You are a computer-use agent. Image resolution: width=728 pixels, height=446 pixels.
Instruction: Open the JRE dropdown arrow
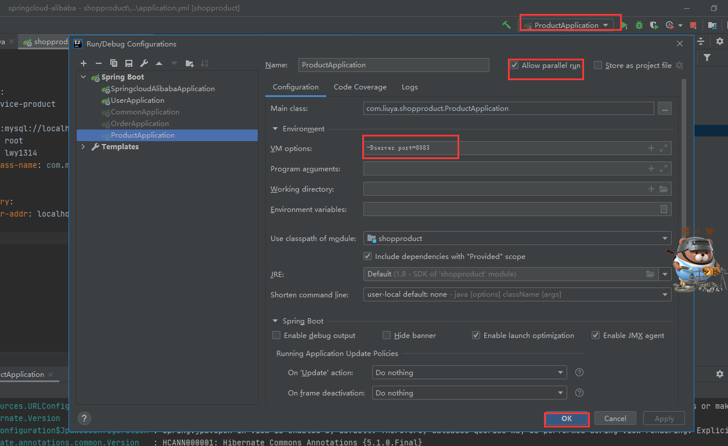(x=665, y=274)
